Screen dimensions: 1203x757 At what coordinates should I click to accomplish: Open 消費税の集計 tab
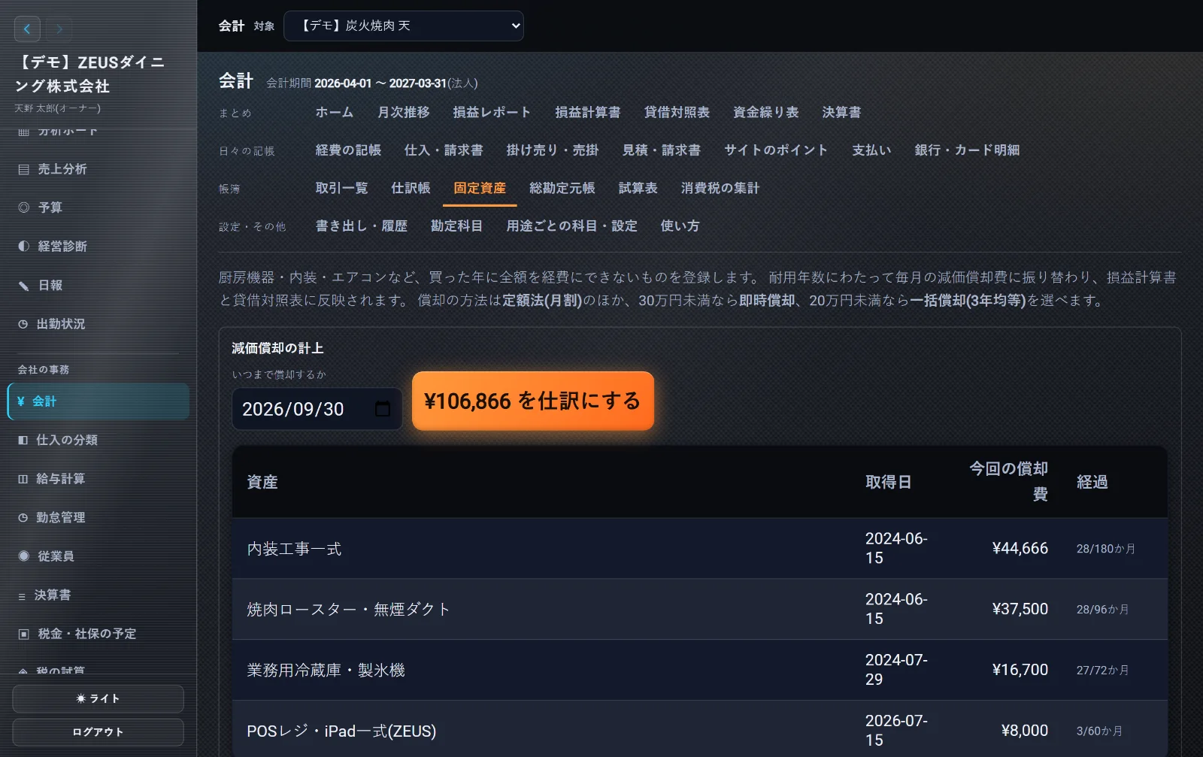[x=720, y=188]
